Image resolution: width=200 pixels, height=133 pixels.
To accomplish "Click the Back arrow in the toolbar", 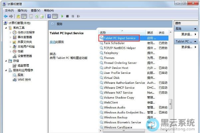I will point(6,16).
